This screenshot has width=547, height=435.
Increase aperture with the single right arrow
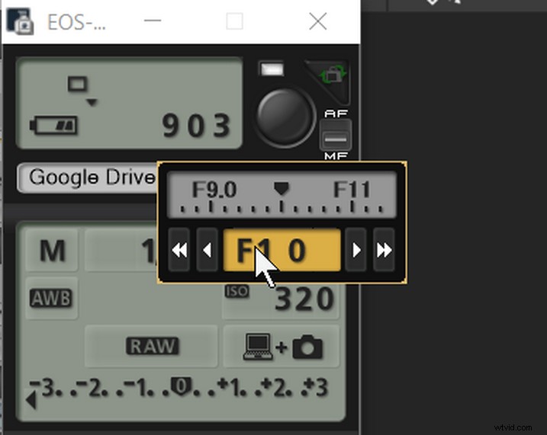pyautogui.click(x=356, y=251)
